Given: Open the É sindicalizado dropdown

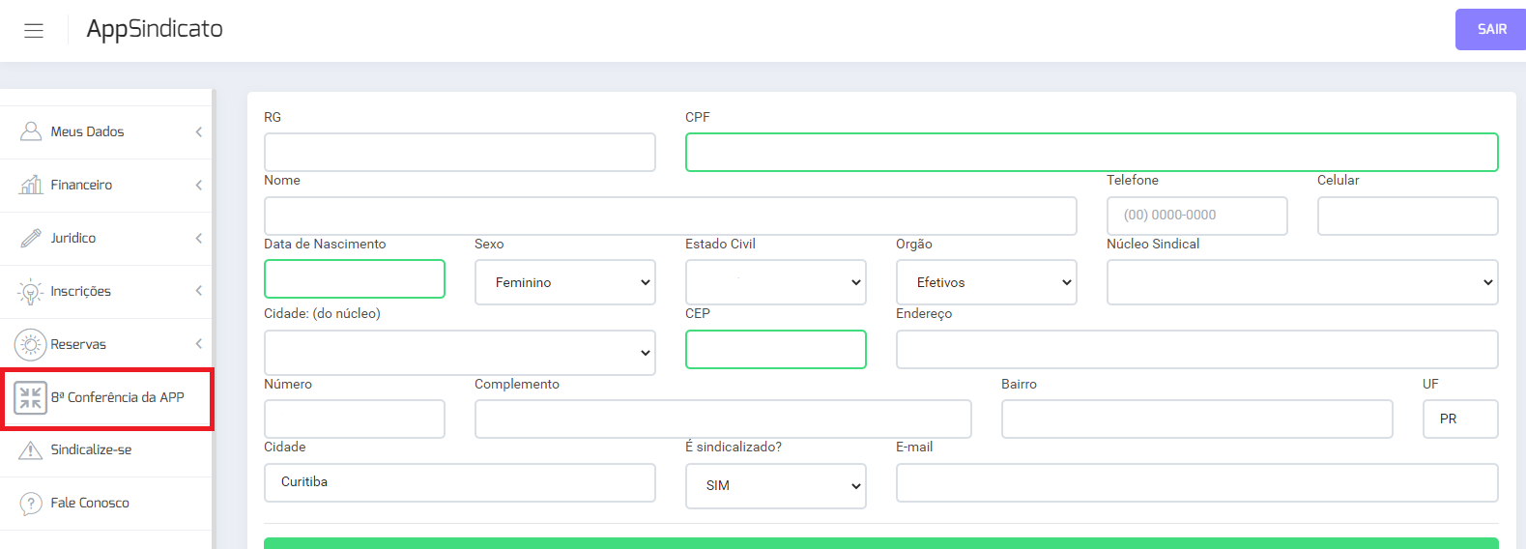Looking at the screenshot, I should (x=775, y=485).
